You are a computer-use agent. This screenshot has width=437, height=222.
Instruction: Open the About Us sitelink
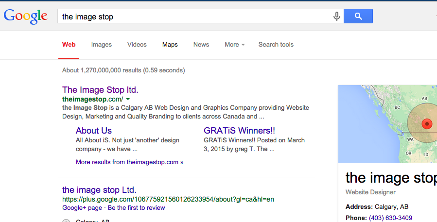[x=94, y=130]
